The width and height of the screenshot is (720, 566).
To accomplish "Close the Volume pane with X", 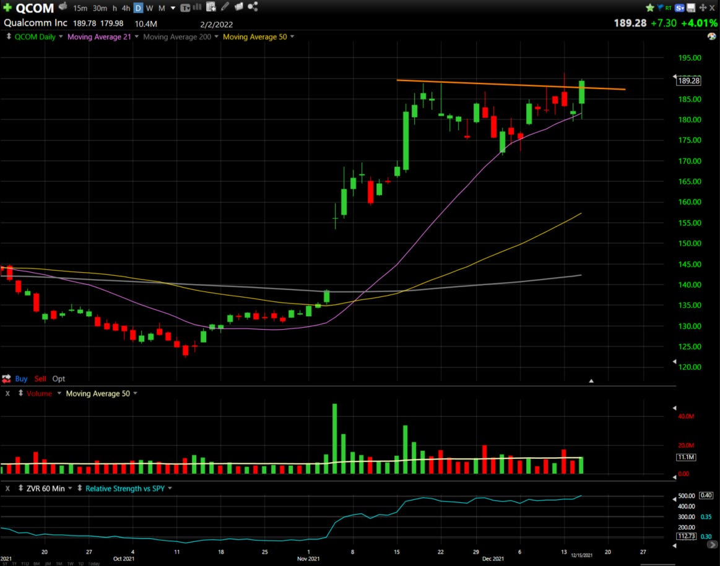I will click(x=7, y=393).
